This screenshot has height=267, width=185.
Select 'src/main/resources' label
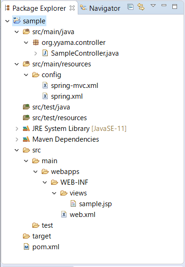point(61,64)
